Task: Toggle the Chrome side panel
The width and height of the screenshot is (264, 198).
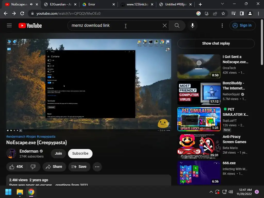Action: click(x=242, y=13)
